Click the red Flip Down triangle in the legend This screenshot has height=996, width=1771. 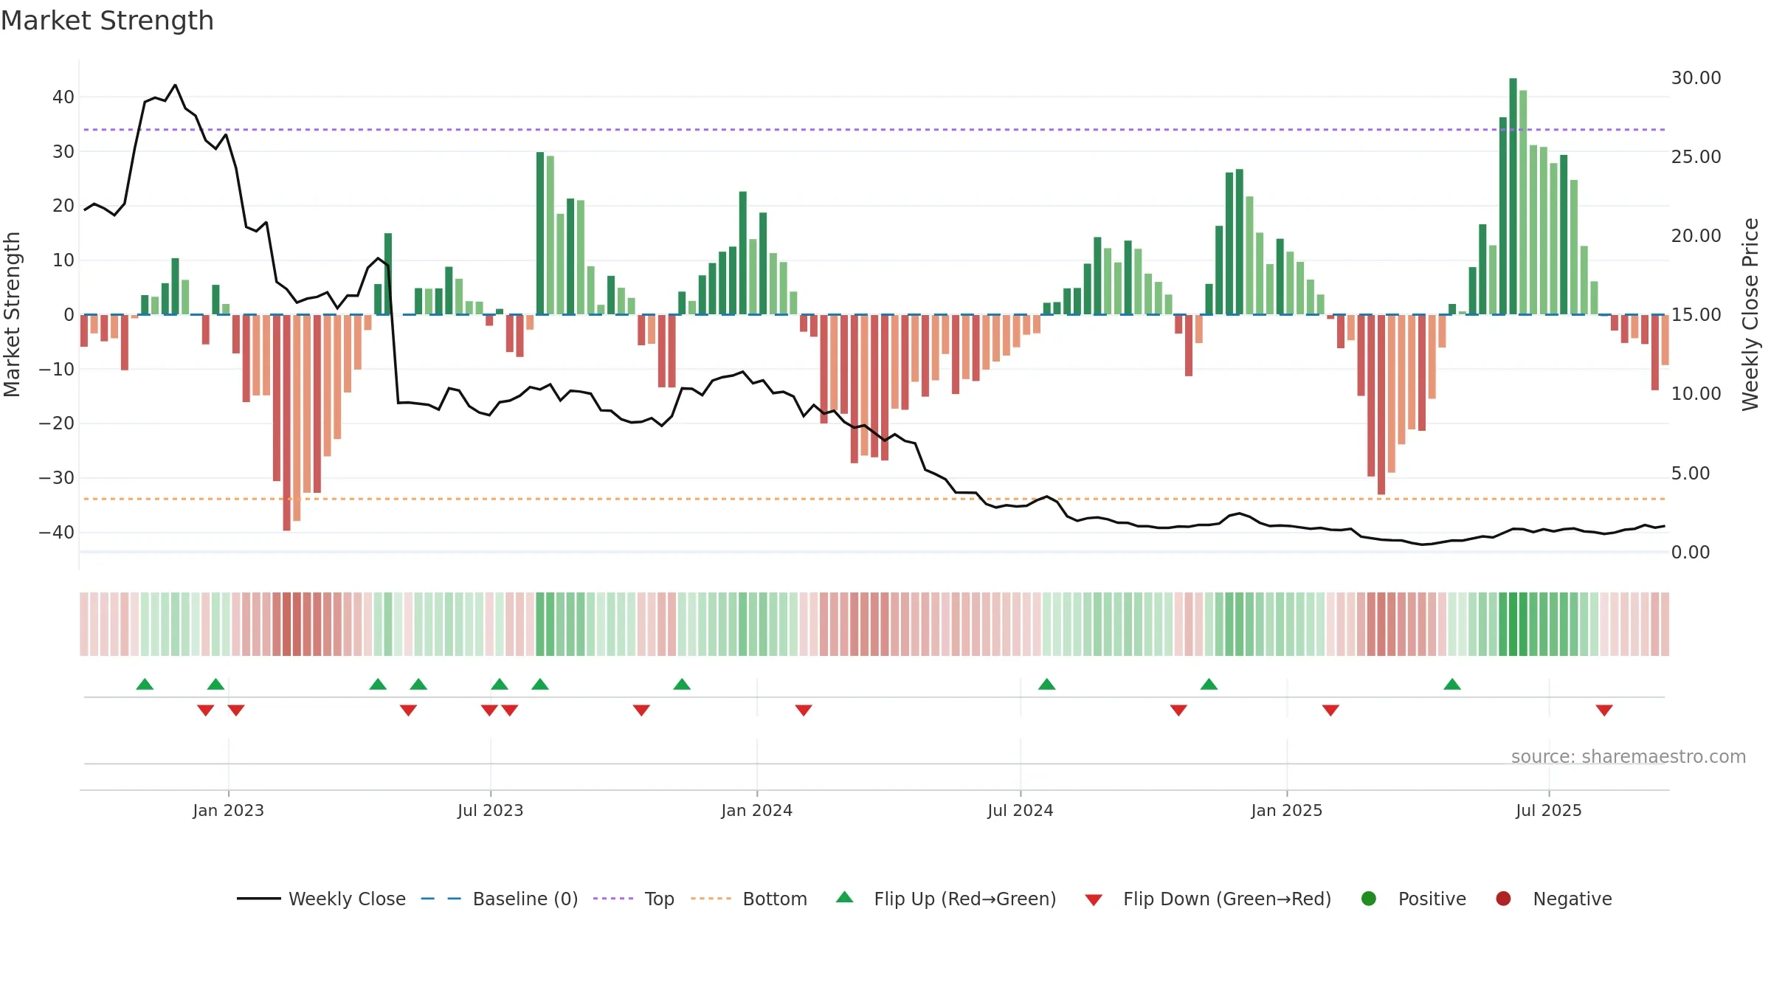(x=1094, y=900)
